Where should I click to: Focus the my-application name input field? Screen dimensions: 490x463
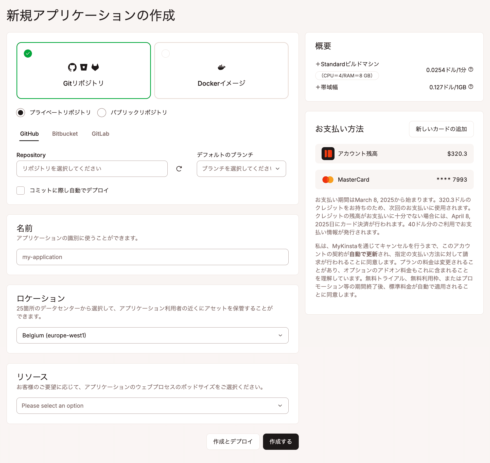[x=152, y=257]
